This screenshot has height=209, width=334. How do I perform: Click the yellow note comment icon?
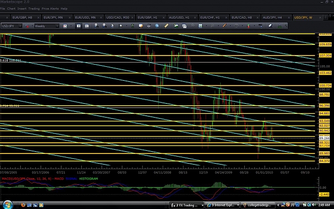pyautogui.click(x=141, y=26)
